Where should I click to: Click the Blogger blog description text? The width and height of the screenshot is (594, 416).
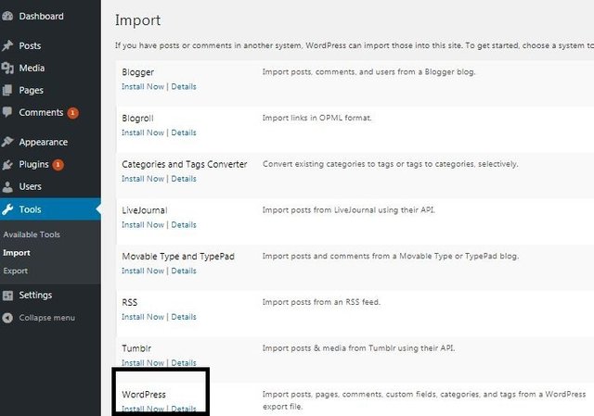pos(369,72)
